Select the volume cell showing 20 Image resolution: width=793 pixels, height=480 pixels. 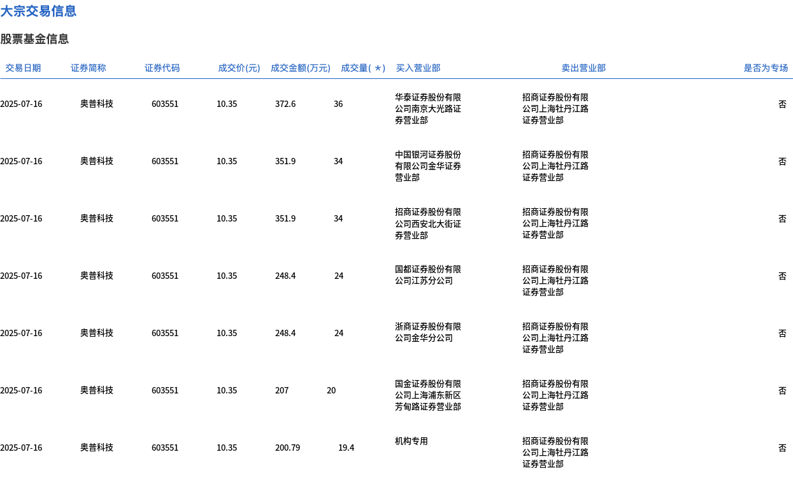331,390
